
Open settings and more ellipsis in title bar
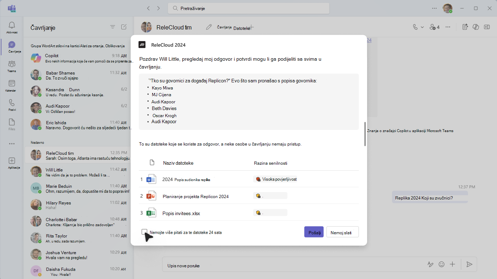pyautogui.click(x=435, y=8)
